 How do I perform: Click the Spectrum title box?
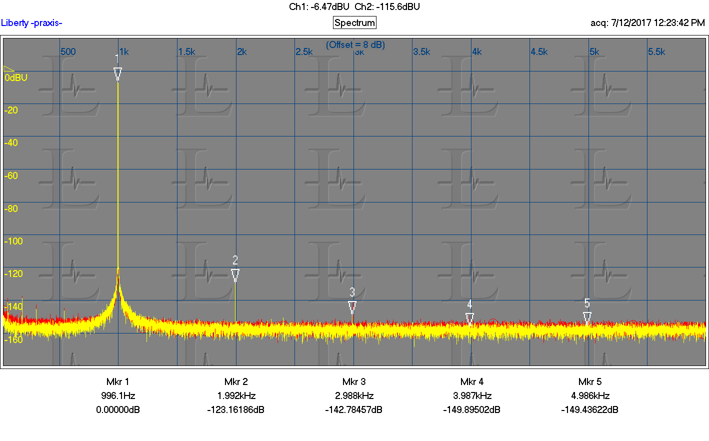[354, 22]
